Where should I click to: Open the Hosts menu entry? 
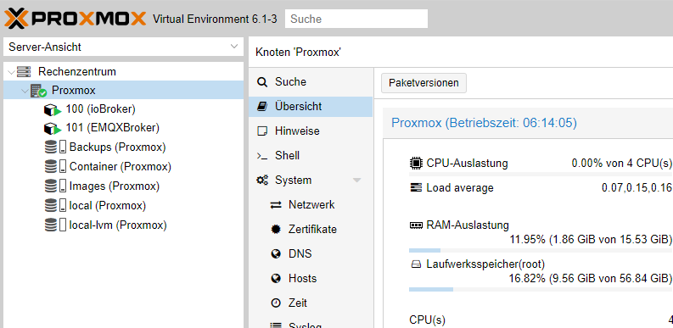311,279
